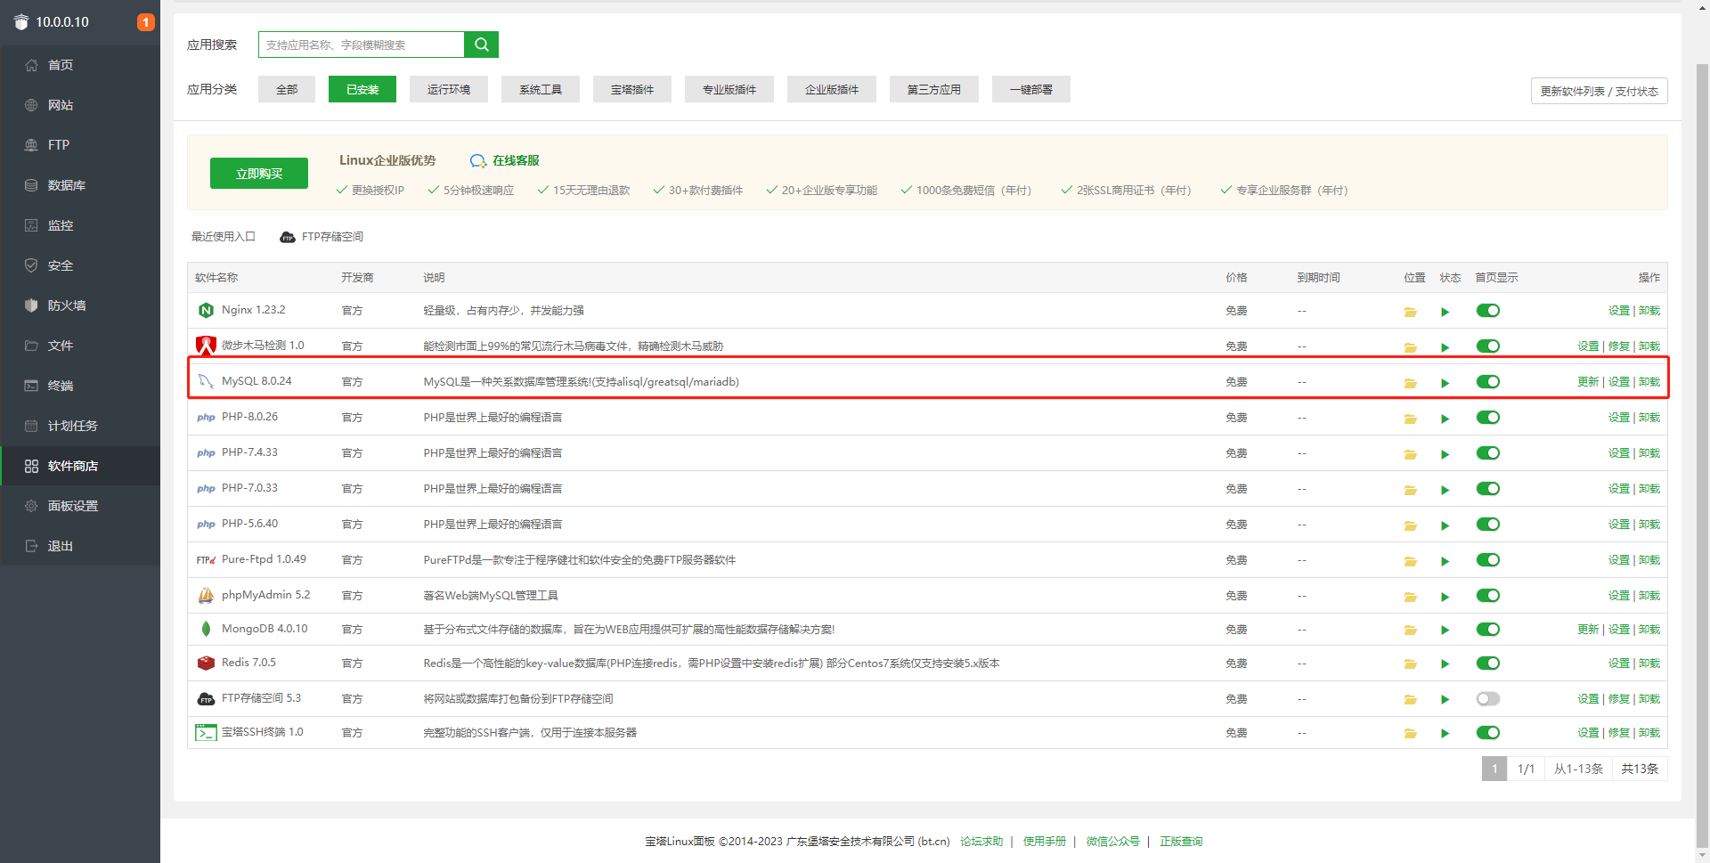Click the FTP存储空间 cloud icon in list
1710x863 pixels.
pyautogui.click(x=206, y=699)
